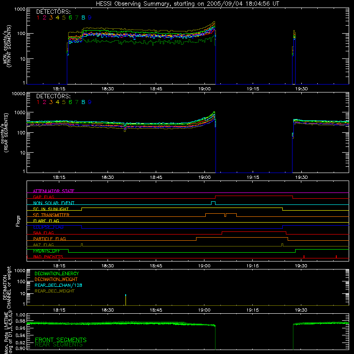354x354 pixels.
Task: Click olive detector 5 in rear segments legend
Action: click(64, 102)
